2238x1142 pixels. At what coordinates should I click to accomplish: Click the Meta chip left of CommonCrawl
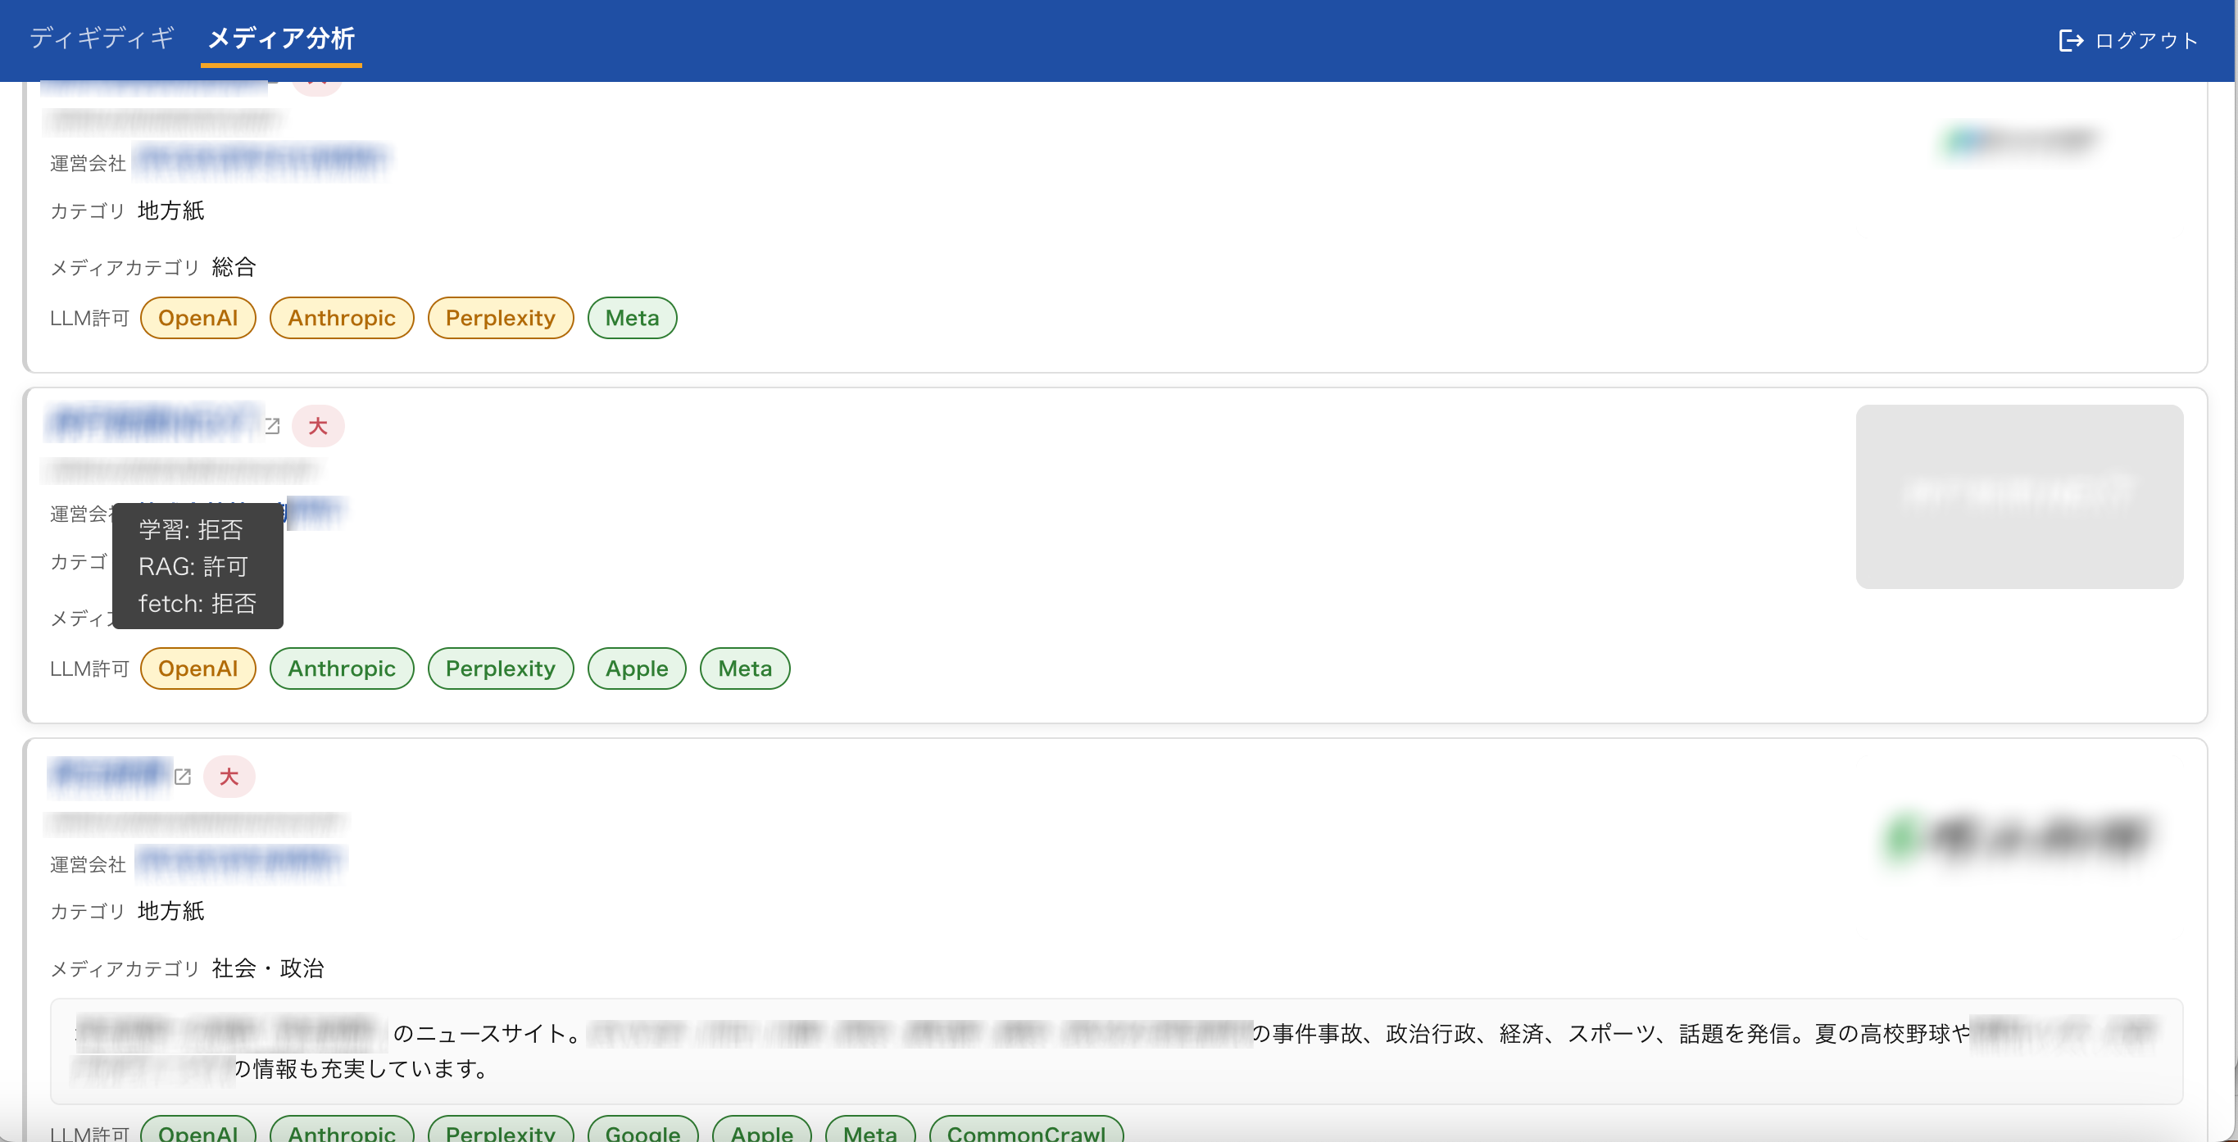coord(870,1129)
